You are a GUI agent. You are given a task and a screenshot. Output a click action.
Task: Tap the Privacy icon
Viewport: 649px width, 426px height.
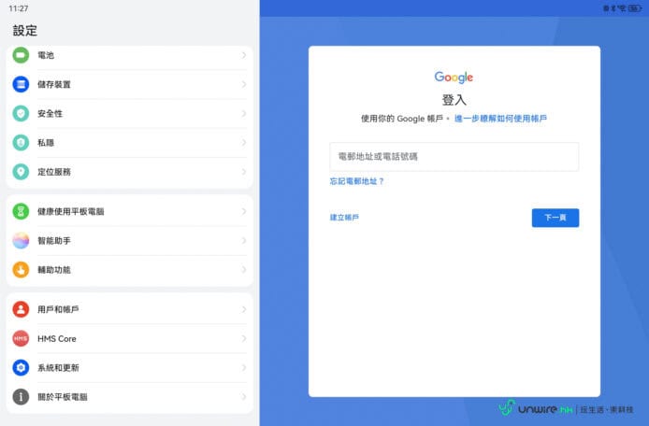[21, 142]
